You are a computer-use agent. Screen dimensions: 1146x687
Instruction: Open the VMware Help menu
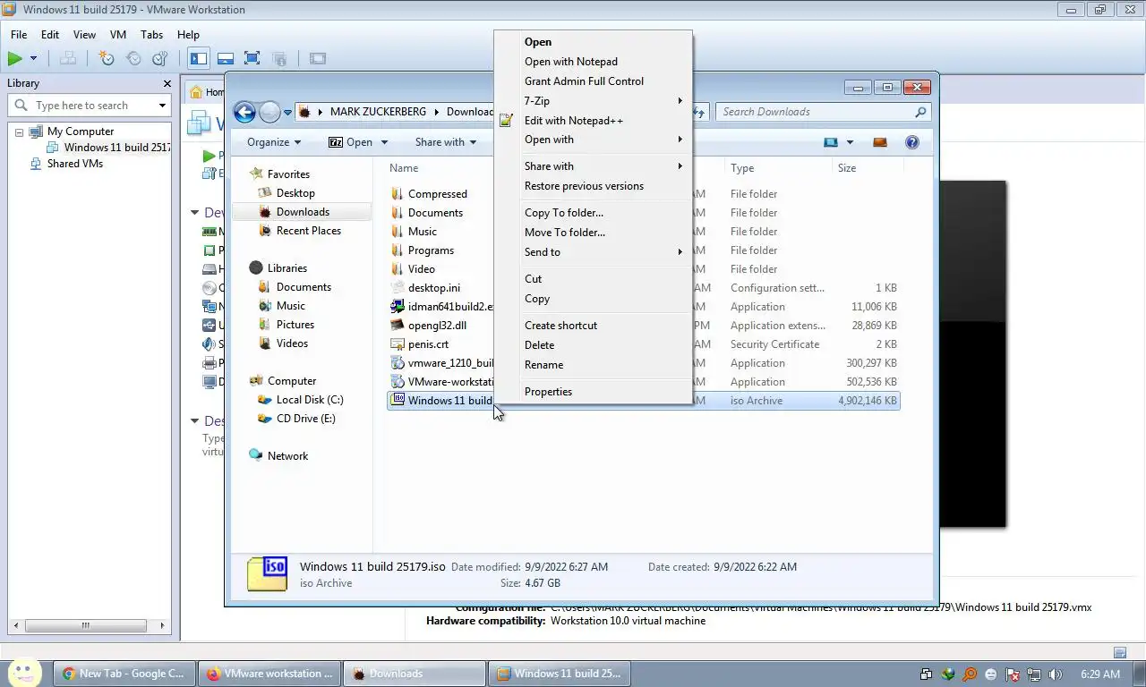click(188, 35)
